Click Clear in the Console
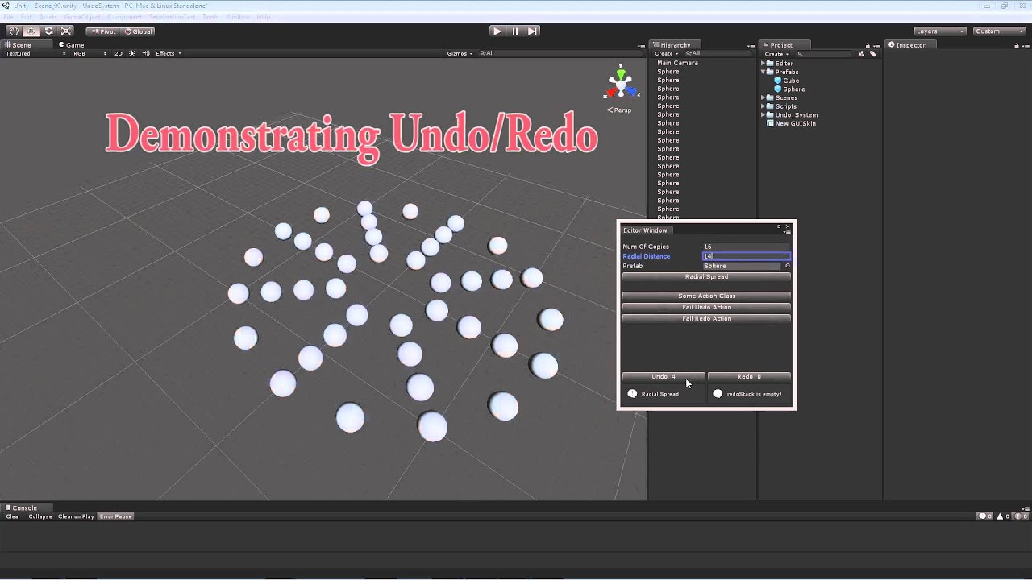 point(13,516)
